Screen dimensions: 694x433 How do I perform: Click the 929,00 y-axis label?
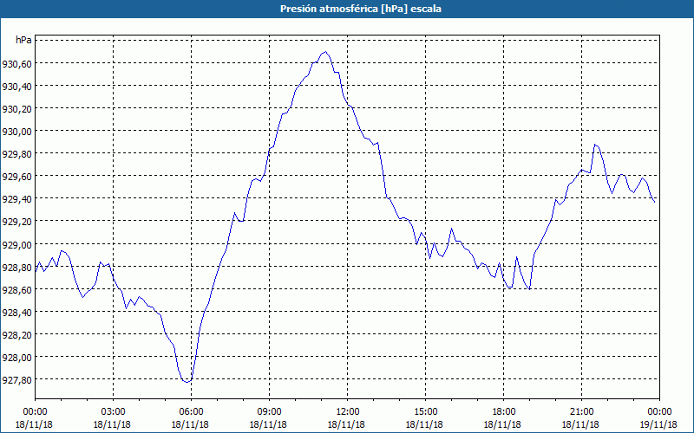pyautogui.click(x=16, y=244)
